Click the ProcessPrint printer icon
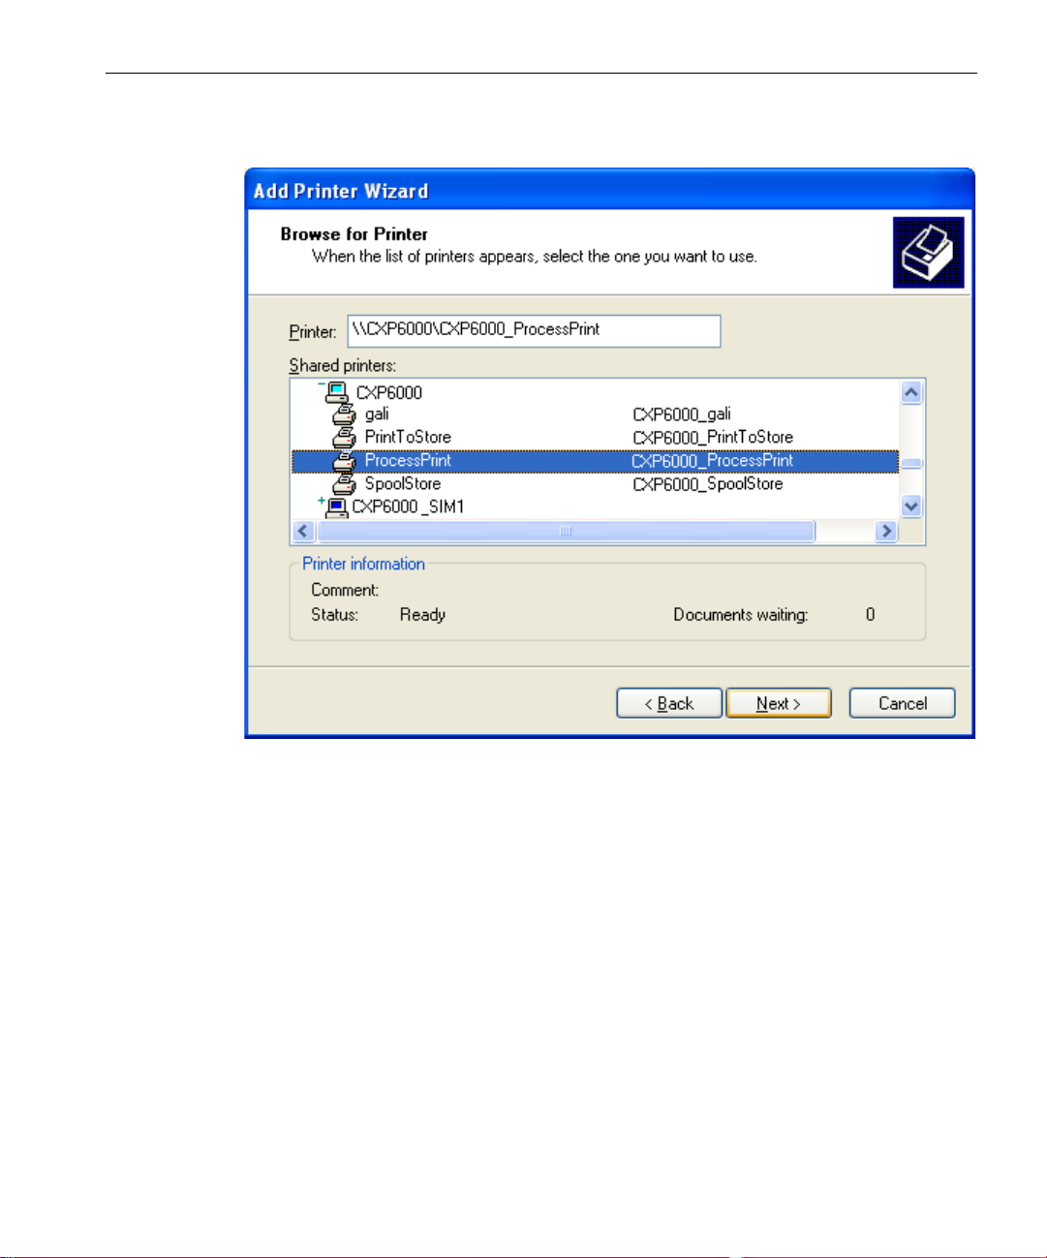 [344, 461]
